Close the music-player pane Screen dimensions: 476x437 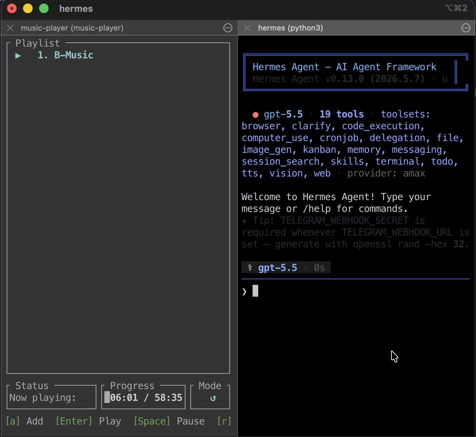[x=10, y=28]
